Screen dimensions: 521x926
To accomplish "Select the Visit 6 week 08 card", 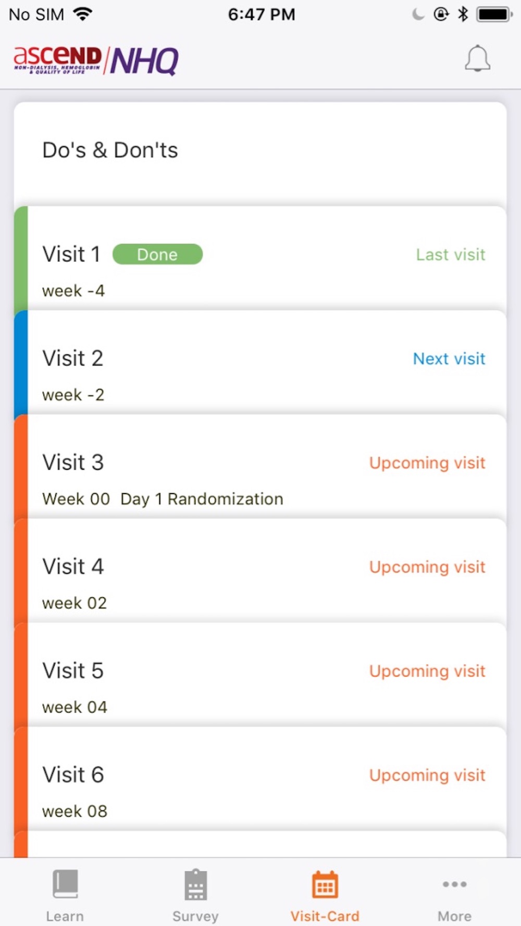I will point(260,779).
